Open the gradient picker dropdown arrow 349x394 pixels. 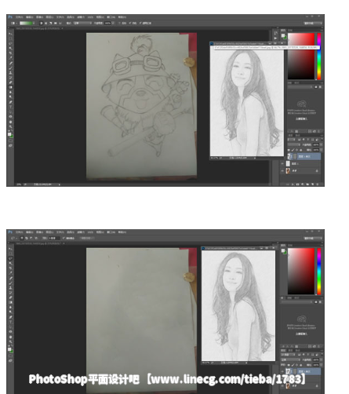pyautogui.click(x=34, y=23)
